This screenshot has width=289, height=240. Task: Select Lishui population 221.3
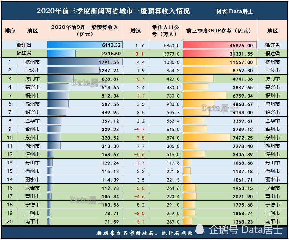173,180
